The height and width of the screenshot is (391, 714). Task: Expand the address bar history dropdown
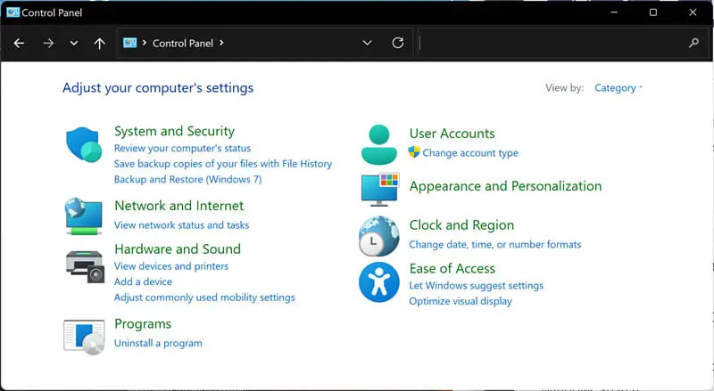click(x=367, y=43)
